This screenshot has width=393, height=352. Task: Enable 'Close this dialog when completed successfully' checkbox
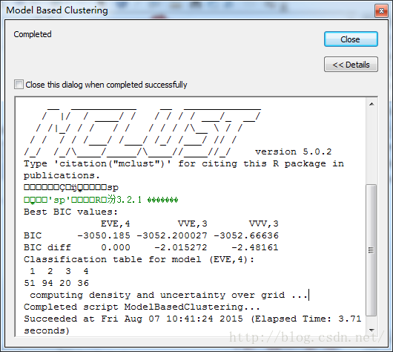click(x=19, y=85)
